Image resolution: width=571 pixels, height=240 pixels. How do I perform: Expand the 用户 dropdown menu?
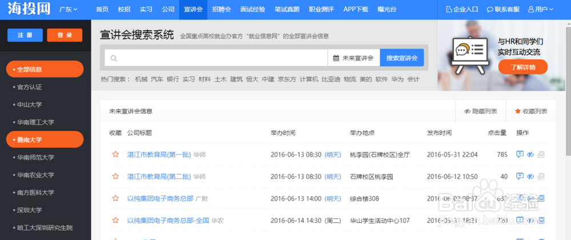540,10
